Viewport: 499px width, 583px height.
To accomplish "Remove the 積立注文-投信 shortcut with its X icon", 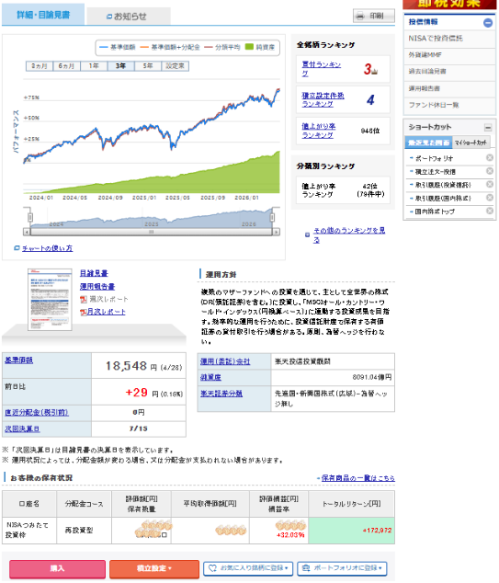I will [x=490, y=171].
